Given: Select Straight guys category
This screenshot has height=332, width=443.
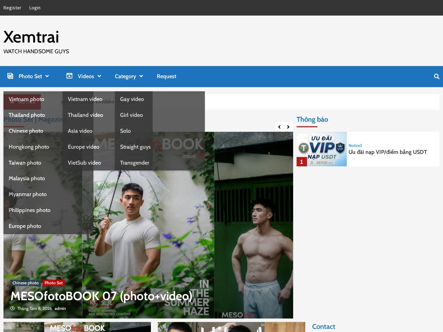Looking at the screenshot, I should tap(135, 147).
